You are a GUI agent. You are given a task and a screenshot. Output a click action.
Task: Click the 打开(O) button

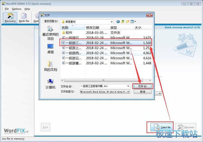[x=143, y=86]
